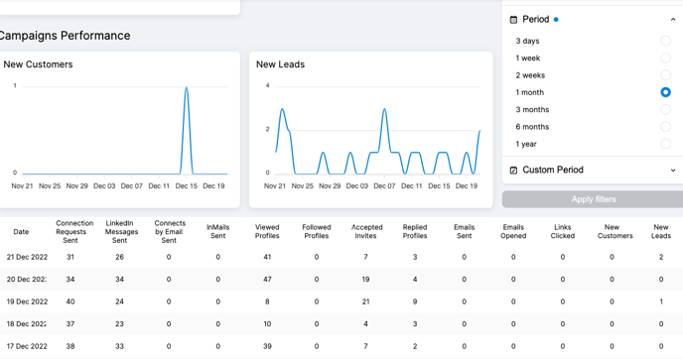Collapse the Period section chevron
Viewport: 683px width, 359px height.
pyautogui.click(x=673, y=20)
